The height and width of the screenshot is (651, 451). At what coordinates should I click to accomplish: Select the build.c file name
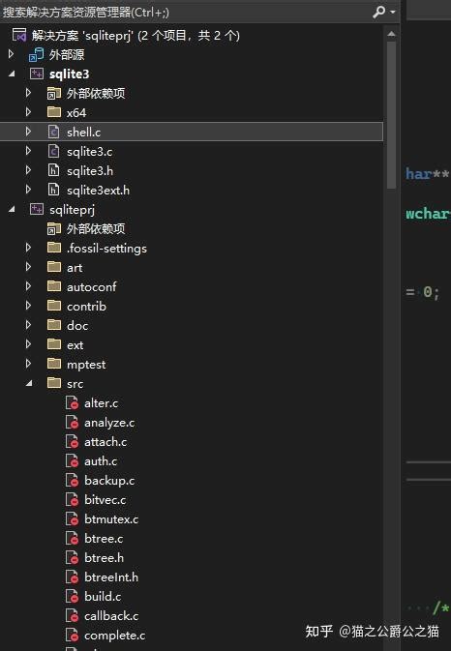(x=103, y=597)
